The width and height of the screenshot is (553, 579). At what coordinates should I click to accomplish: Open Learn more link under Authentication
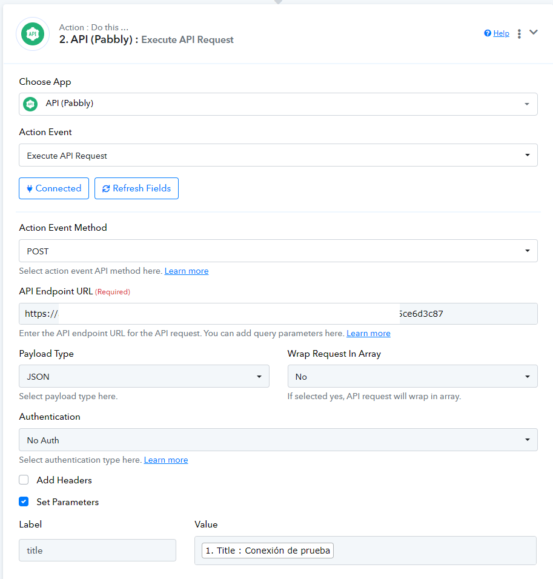click(x=166, y=460)
